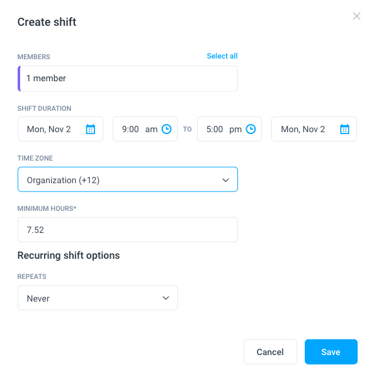Open the 1 member selection field
Viewport: 374px width, 379px height.
point(128,79)
